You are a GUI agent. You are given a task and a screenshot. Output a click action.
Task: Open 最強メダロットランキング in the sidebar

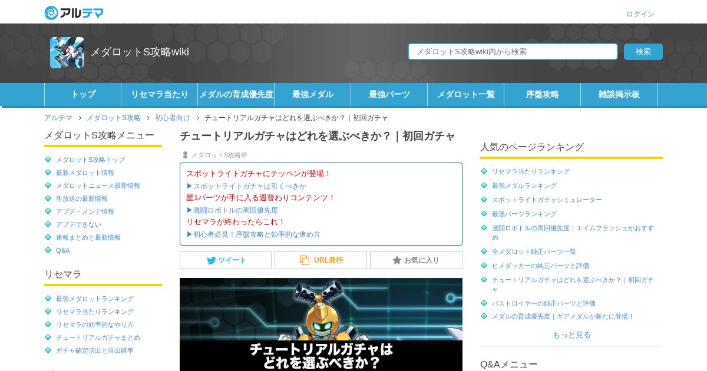tap(95, 299)
